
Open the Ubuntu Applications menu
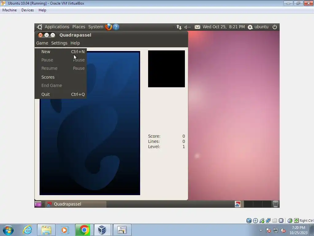pyautogui.click(x=57, y=27)
